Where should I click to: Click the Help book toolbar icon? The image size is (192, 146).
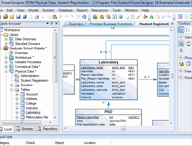point(84,17)
